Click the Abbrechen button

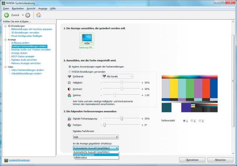click(220, 160)
